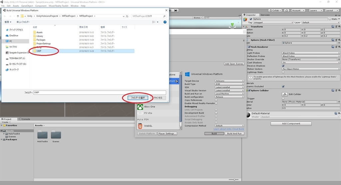
Task: Open the HoloToolkit folder thumbnail in Project
Action: [42, 135]
